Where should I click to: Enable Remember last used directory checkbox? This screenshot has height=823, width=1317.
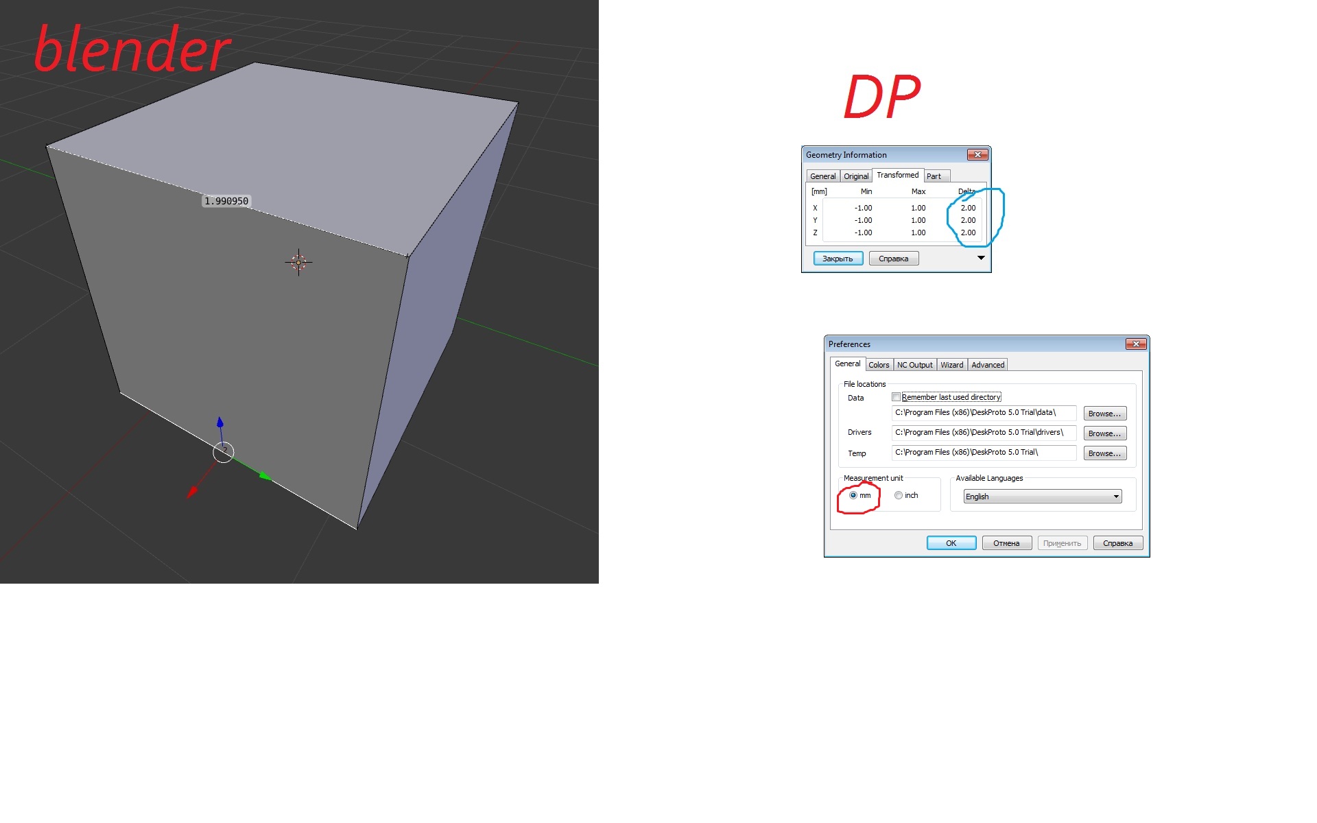pyautogui.click(x=896, y=397)
